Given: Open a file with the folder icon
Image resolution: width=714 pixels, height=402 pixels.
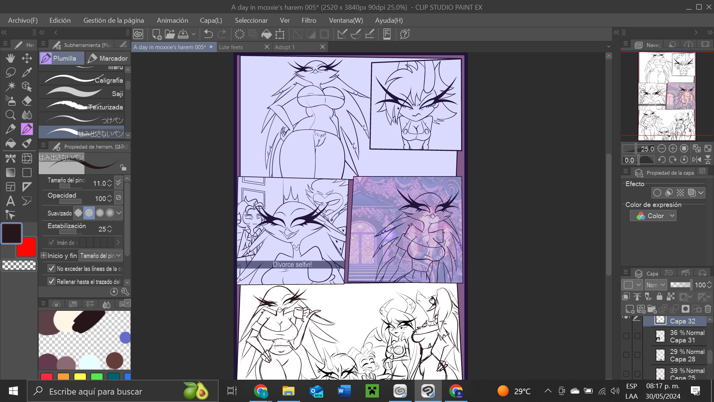Looking at the screenshot, I should coord(170,34).
